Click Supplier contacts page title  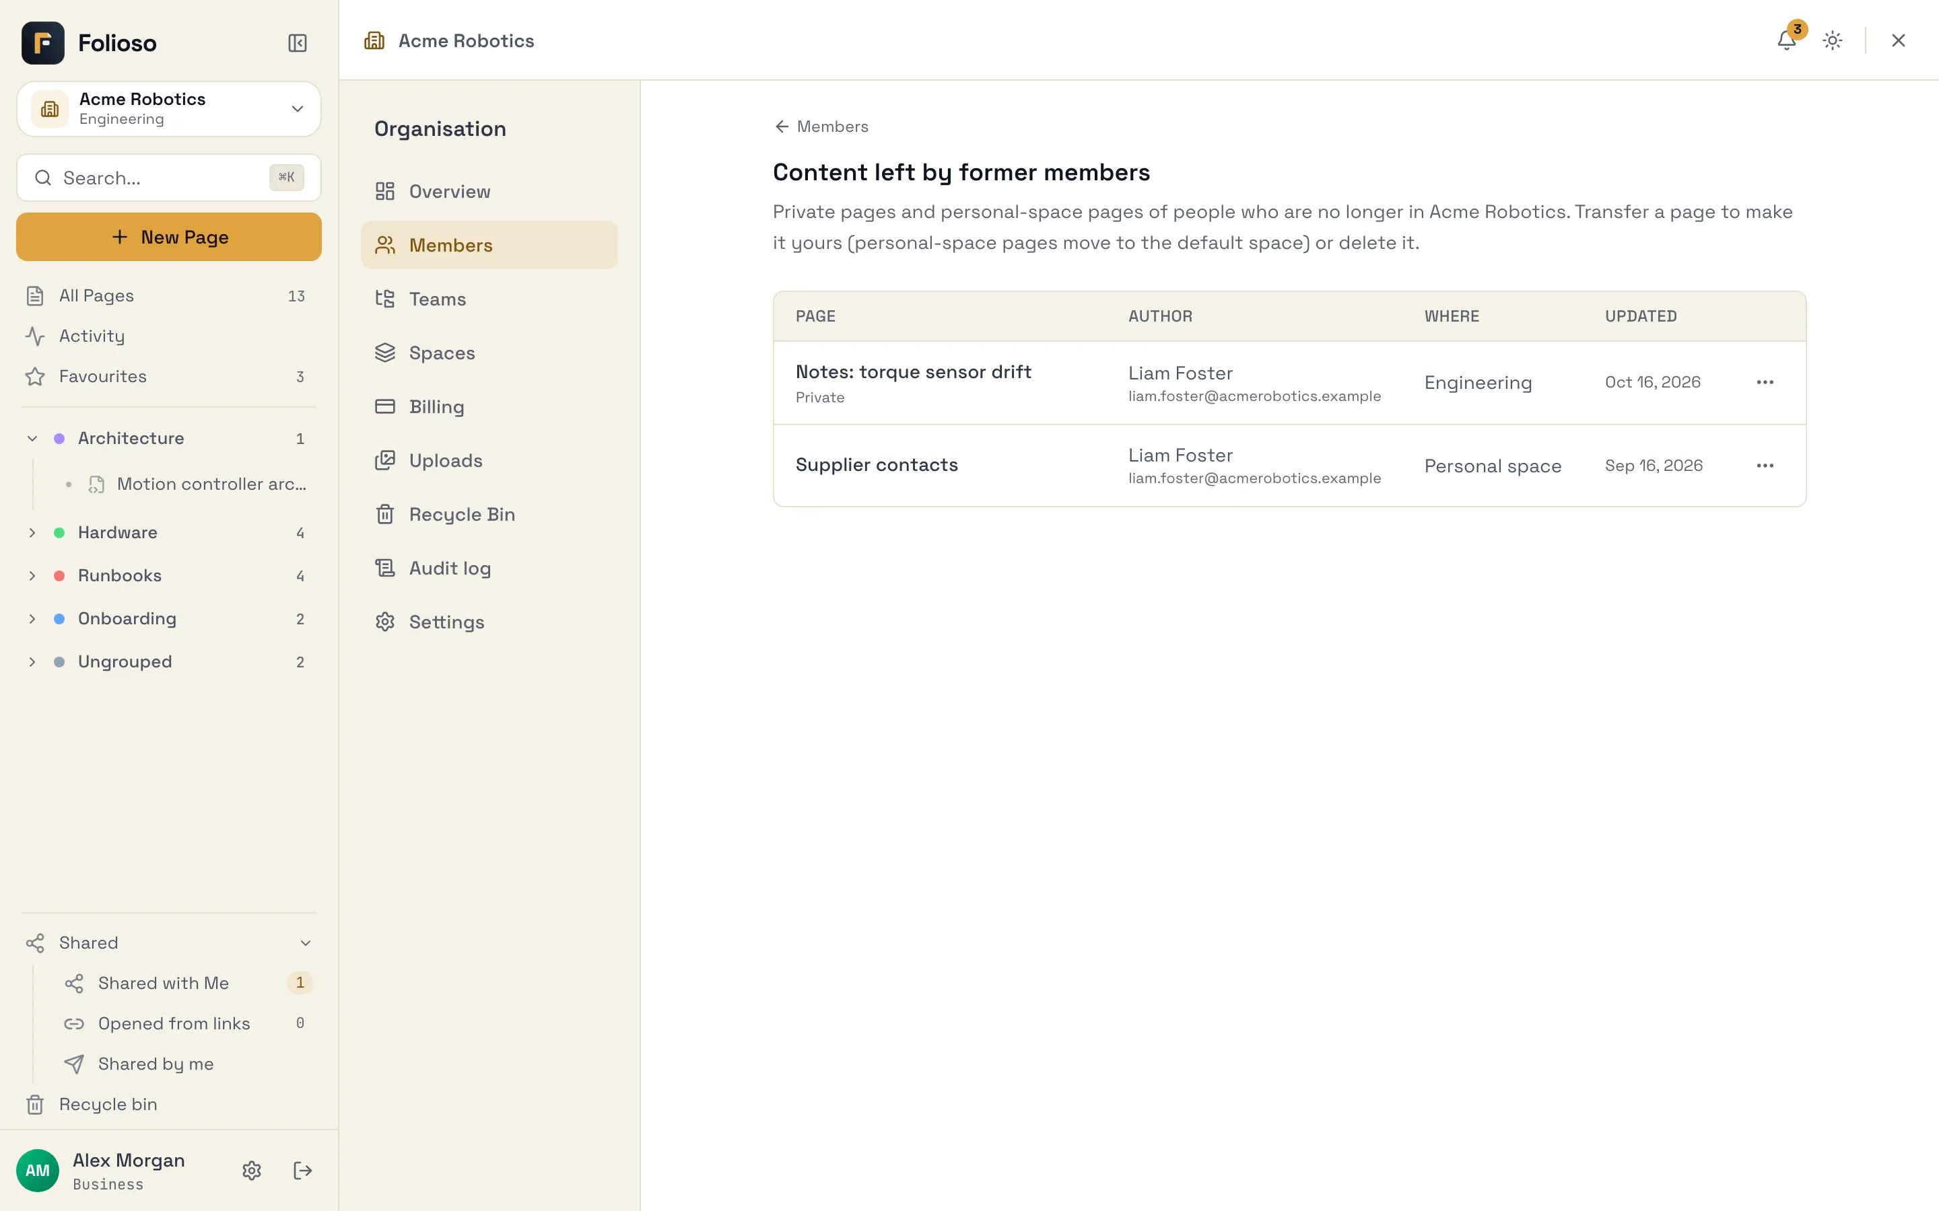point(877,464)
